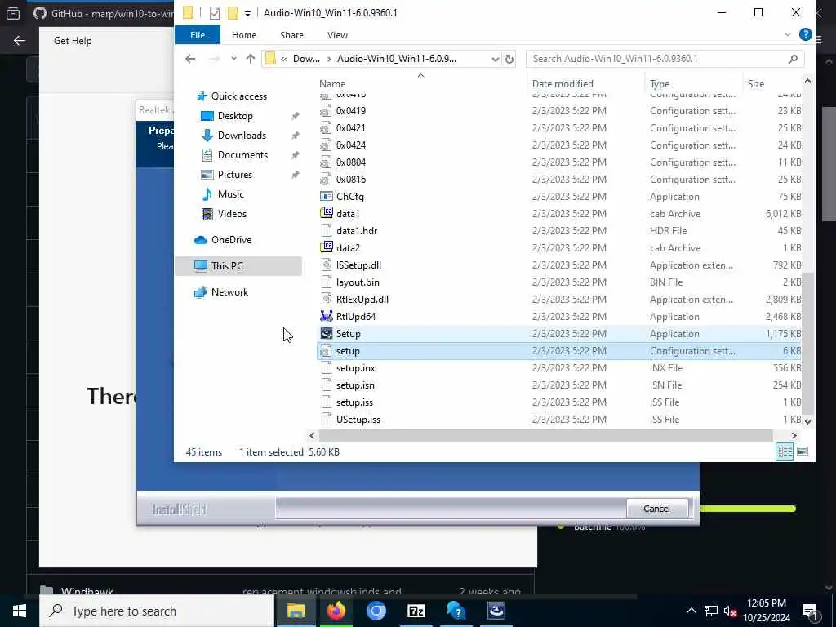
Task: Select file setup.isn
Action: click(x=355, y=385)
